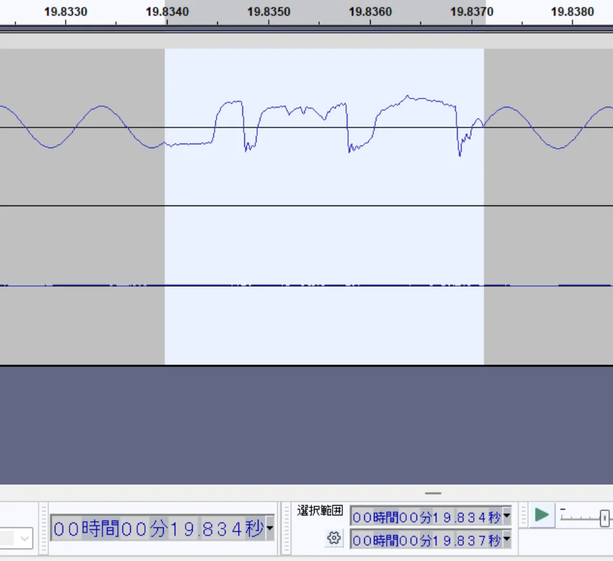Click the large audio position time field
Image resolution: width=613 pixels, height=561 pixels.
coord(158,529)
